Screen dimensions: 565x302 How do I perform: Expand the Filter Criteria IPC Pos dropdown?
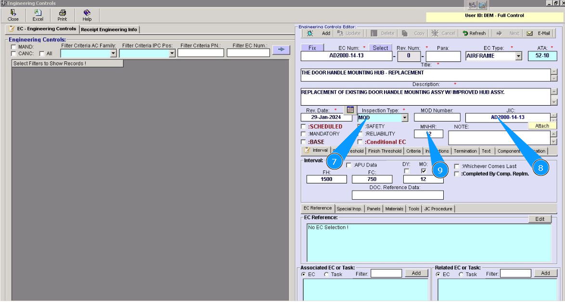(172, 54)
